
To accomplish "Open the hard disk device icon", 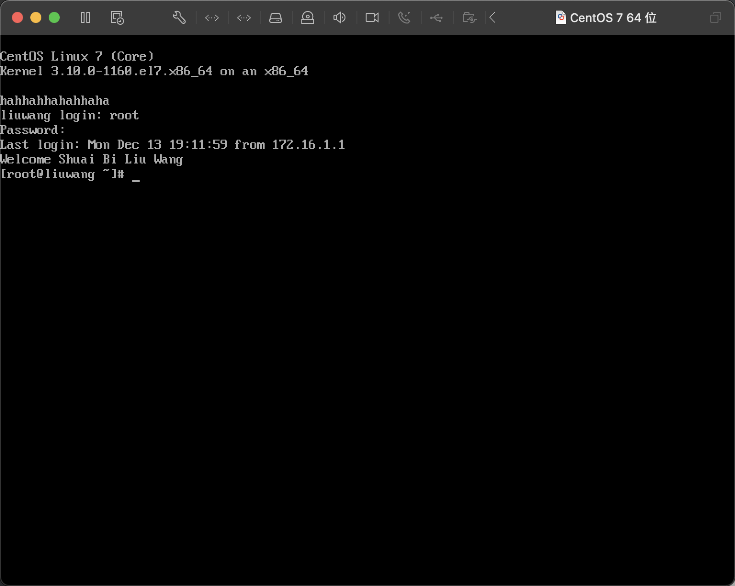I will coord(276,18).
